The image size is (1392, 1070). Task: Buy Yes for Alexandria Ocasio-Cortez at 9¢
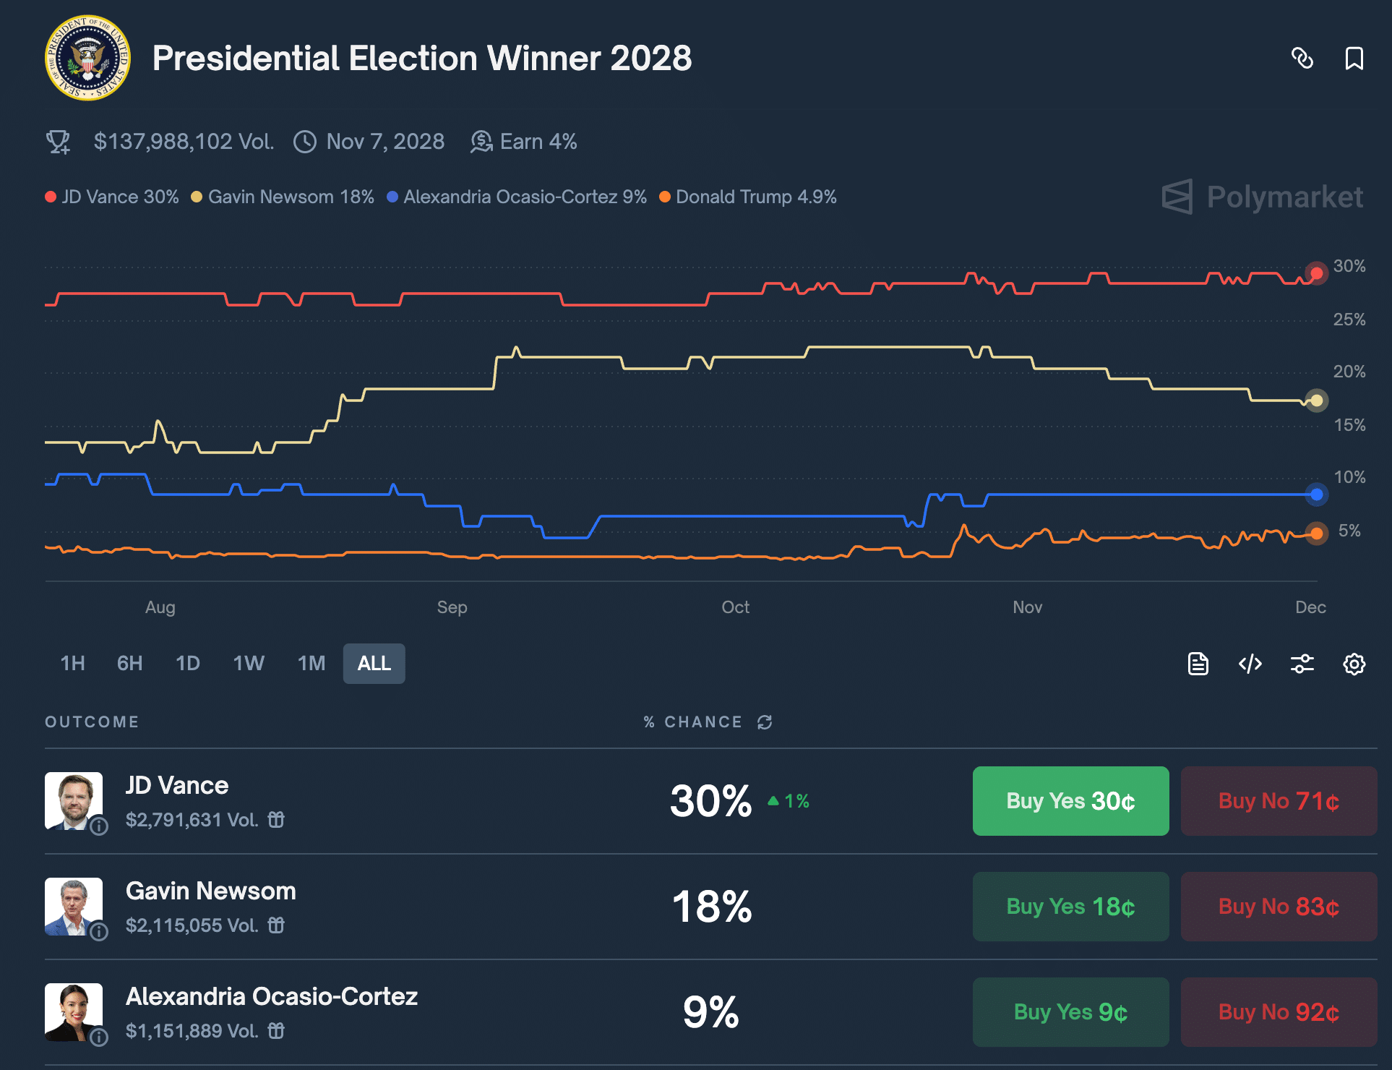click(x=1070, y=1012)
